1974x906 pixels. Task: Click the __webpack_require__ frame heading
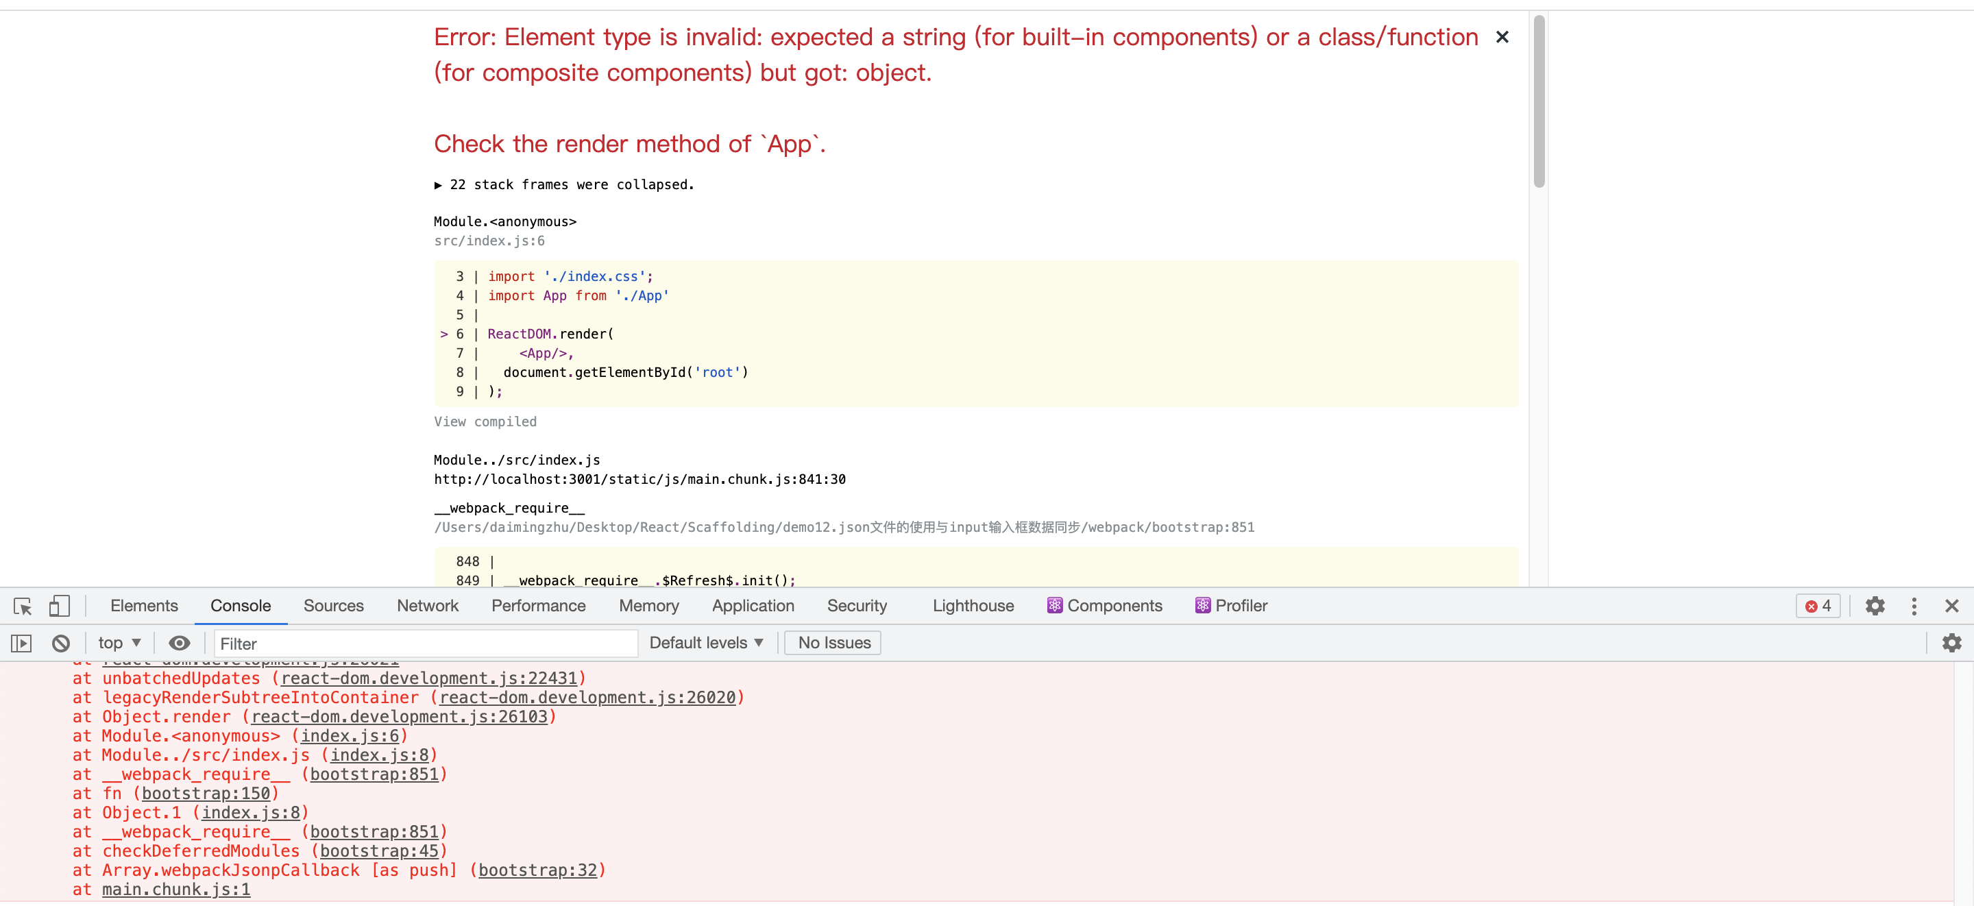(x=509, y=509)
